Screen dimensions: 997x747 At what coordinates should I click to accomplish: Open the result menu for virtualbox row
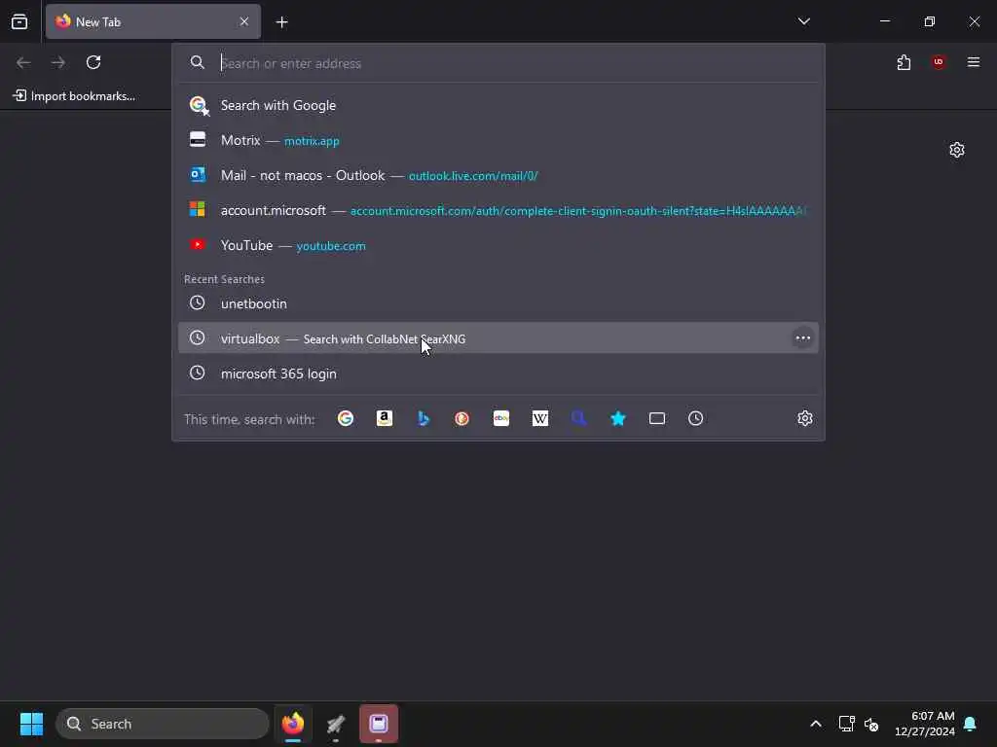coord(803,338)
